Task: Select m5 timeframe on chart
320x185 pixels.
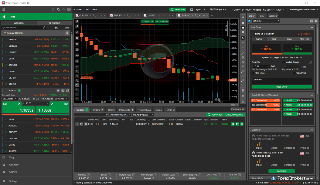Action: (x=77, y=71)
